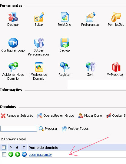Click the crossed-out eye Ocultar icon
Viewport: 126px width, 164px height.
(x=109, y=116)
